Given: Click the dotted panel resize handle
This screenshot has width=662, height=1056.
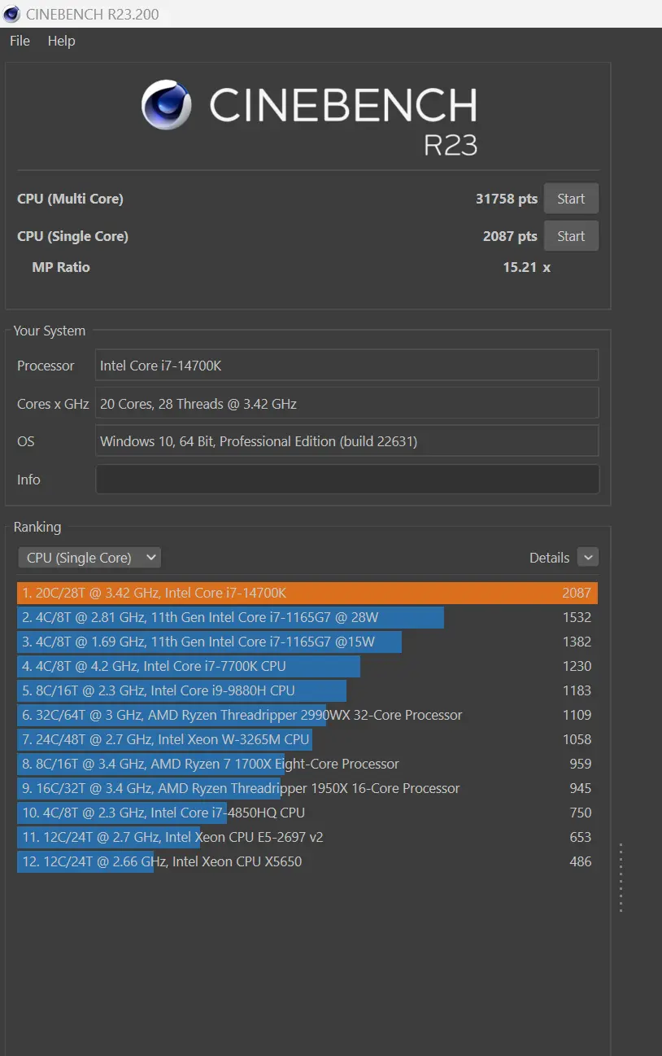Looking at the screenshot, I should click(621, 878).
